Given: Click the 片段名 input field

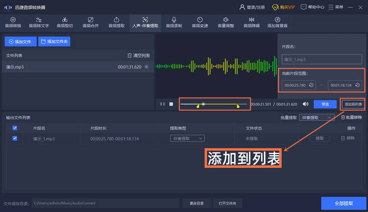Looking at the screenshot, I should (322, 59).
